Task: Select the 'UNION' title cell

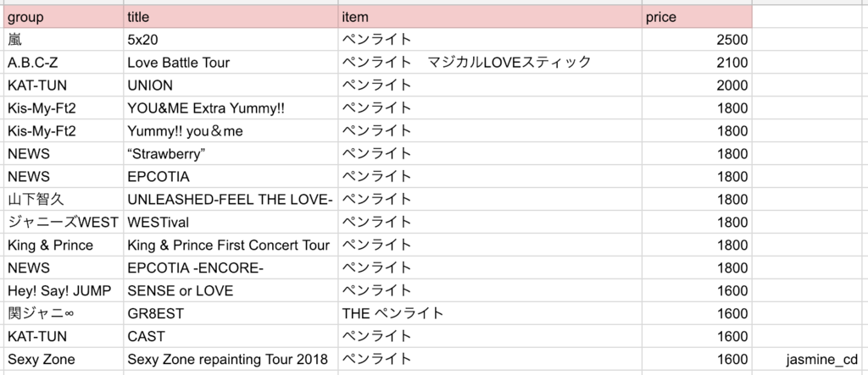Action: pos(231,85)
